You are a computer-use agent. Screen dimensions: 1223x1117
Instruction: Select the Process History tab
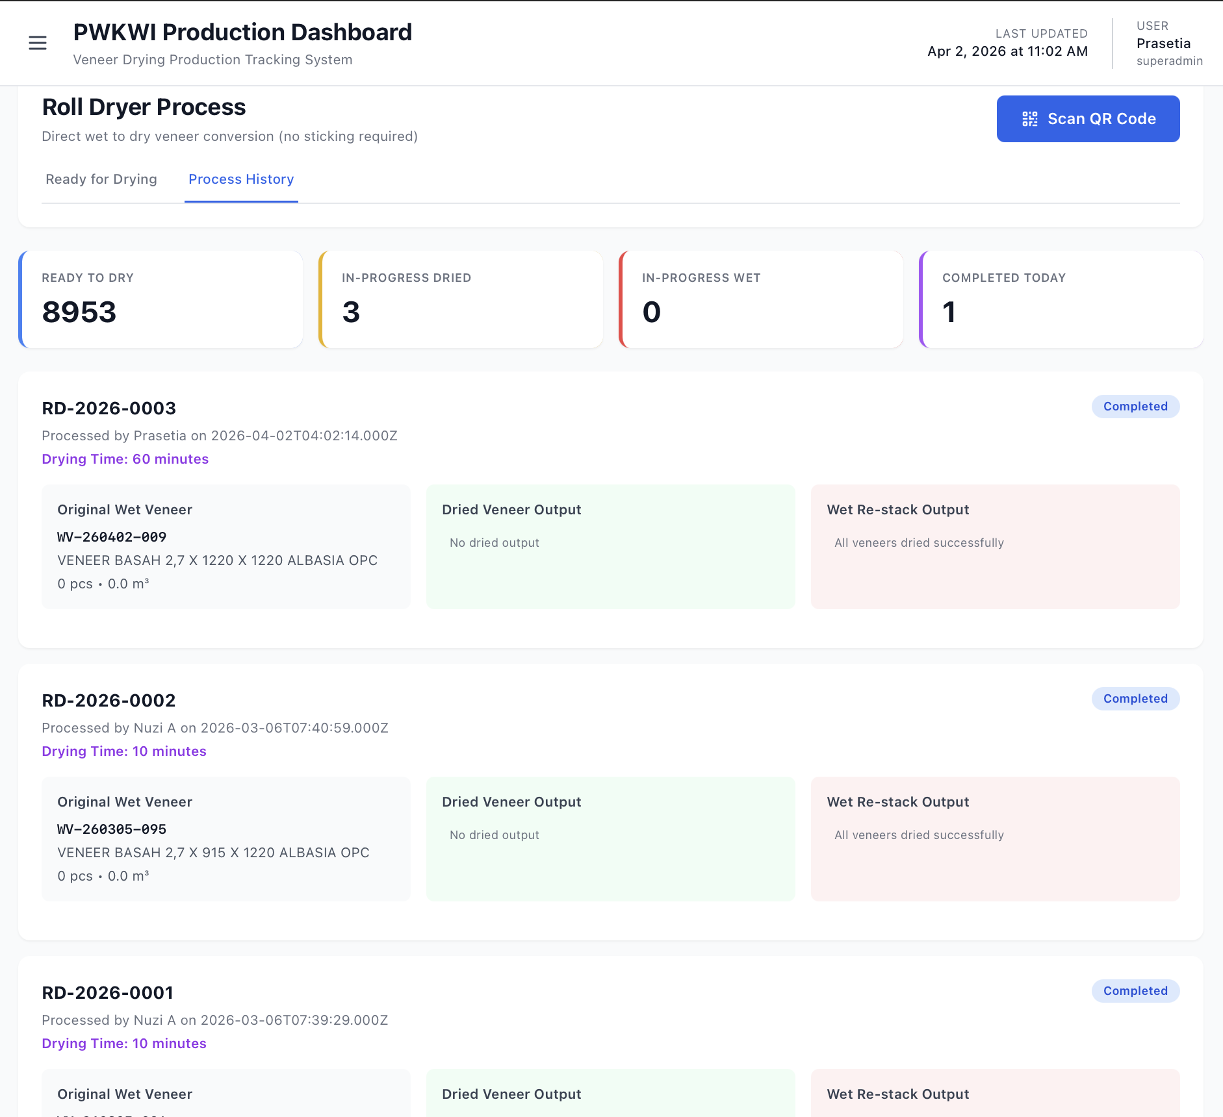tap(241, 179)
